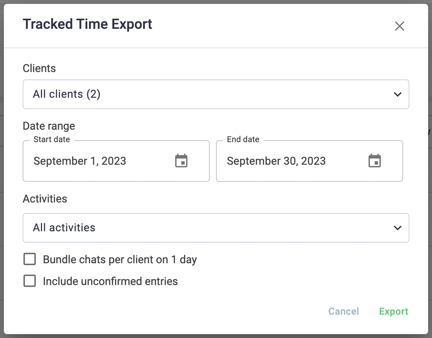Select the September 30, 2023 end date field
432x338 pixels.
310,161
